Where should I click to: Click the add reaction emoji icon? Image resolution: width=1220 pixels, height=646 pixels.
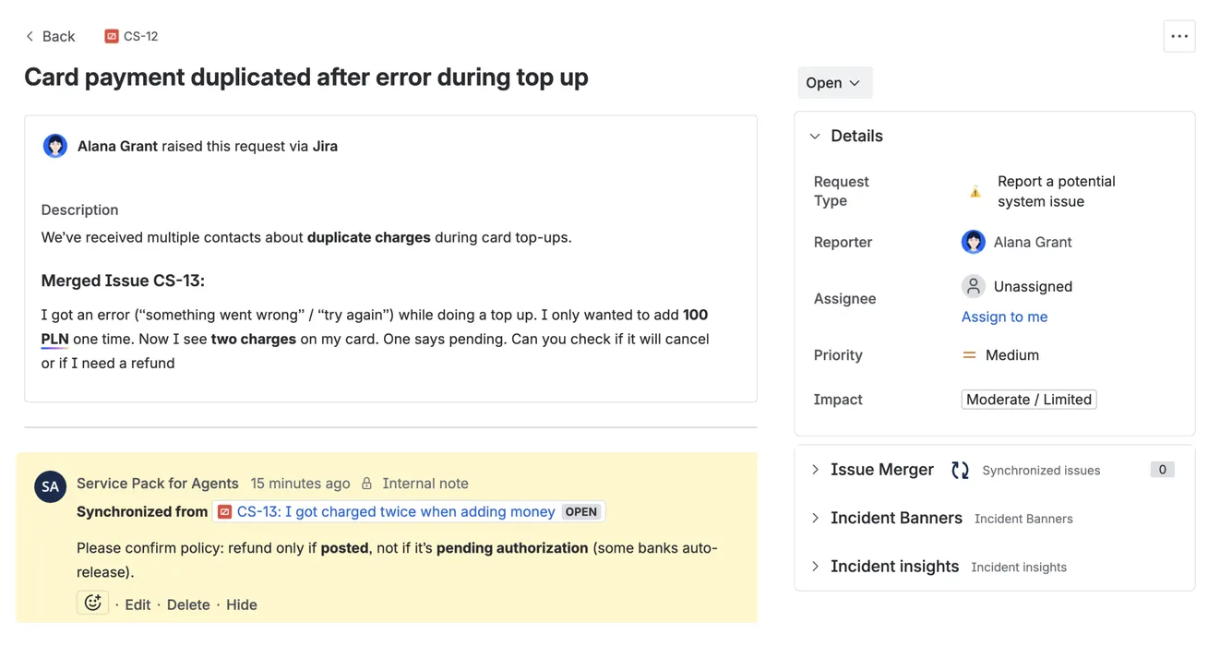point(92,604)
